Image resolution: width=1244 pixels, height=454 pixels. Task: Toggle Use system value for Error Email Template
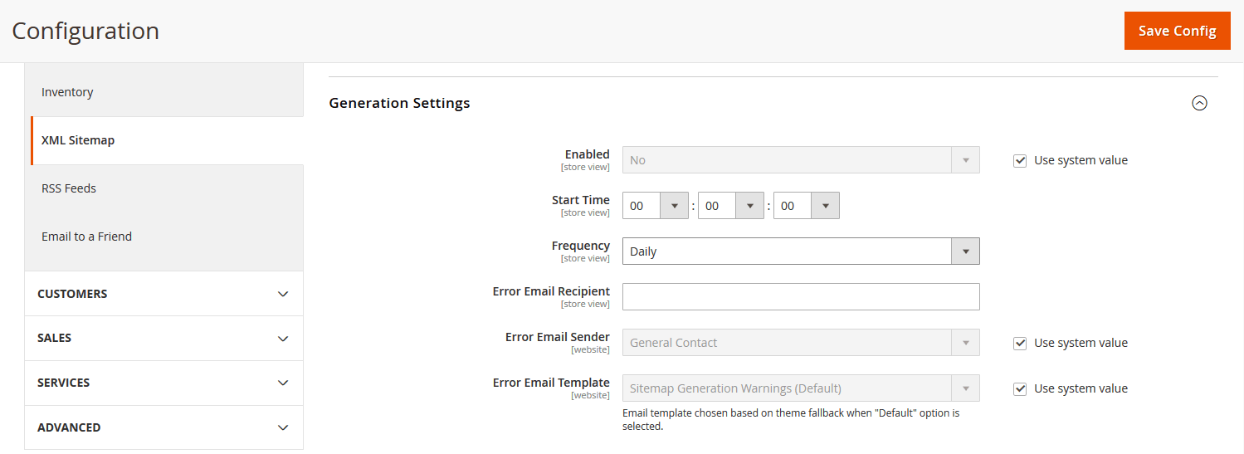pos(1020,388)
